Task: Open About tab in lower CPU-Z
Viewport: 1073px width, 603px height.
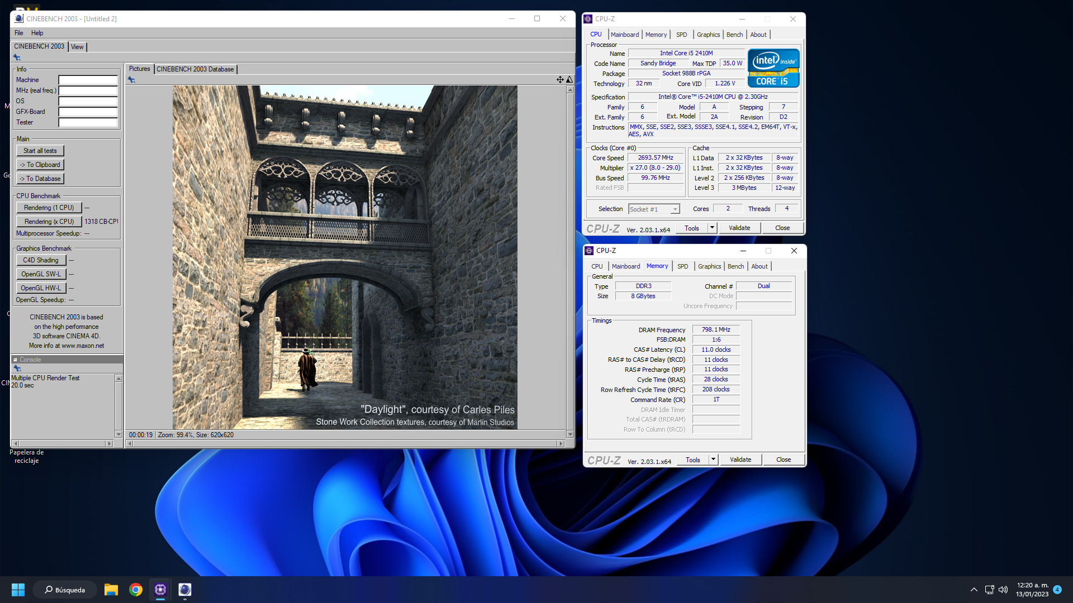Action: pos(759,266)
